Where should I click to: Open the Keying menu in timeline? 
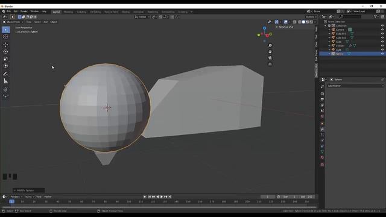click(29, 197)
